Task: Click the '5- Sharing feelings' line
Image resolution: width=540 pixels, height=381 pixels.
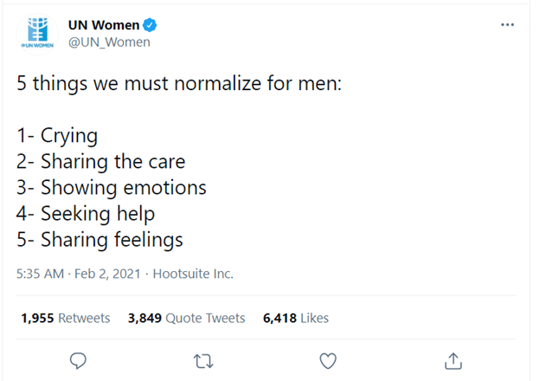Action: 100,239
